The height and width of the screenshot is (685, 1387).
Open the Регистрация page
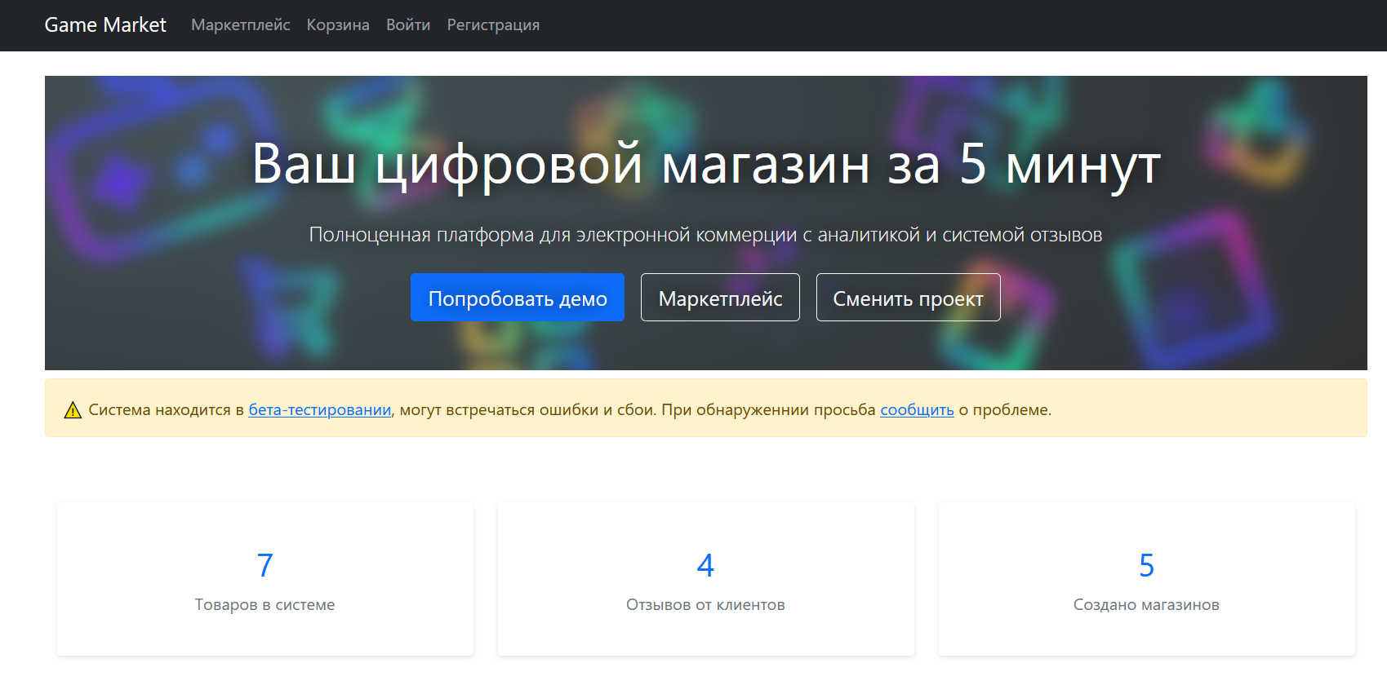493,25
